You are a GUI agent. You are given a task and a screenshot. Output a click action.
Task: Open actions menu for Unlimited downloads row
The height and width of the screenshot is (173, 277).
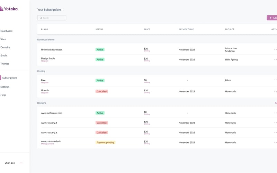tap(276, 49)
